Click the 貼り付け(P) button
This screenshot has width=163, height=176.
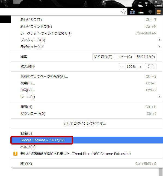click(x=146, y=57)
